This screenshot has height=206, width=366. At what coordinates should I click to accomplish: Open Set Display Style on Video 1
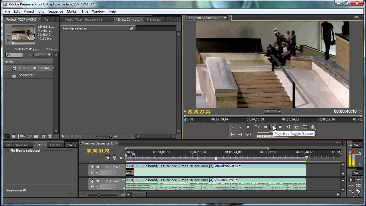click(x=92, y=173)
